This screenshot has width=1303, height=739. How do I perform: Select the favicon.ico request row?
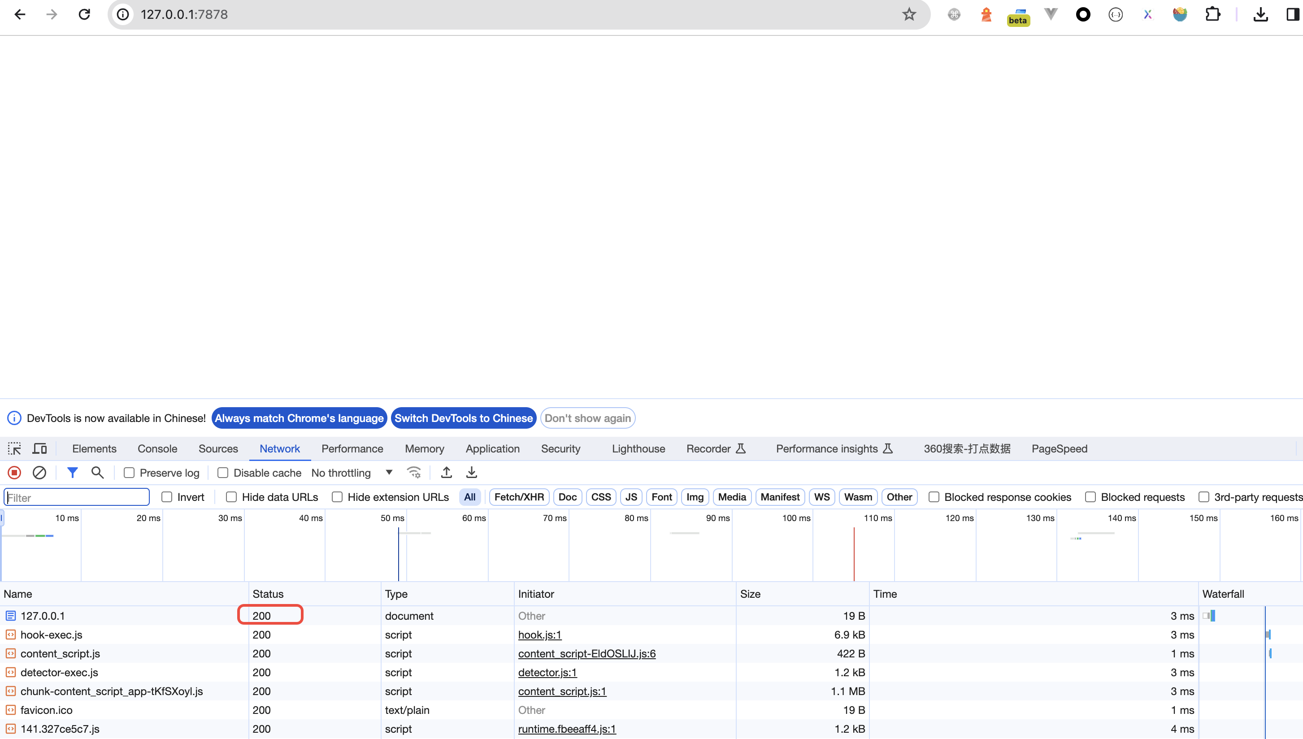click(x=651, y=710)
